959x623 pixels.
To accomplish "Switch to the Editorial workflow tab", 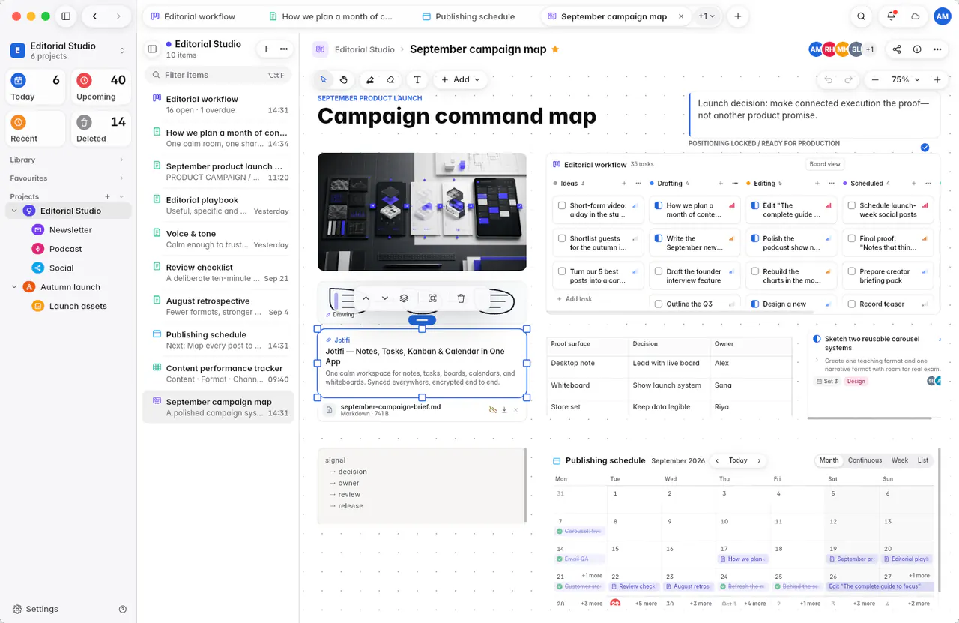I will 200,16.
